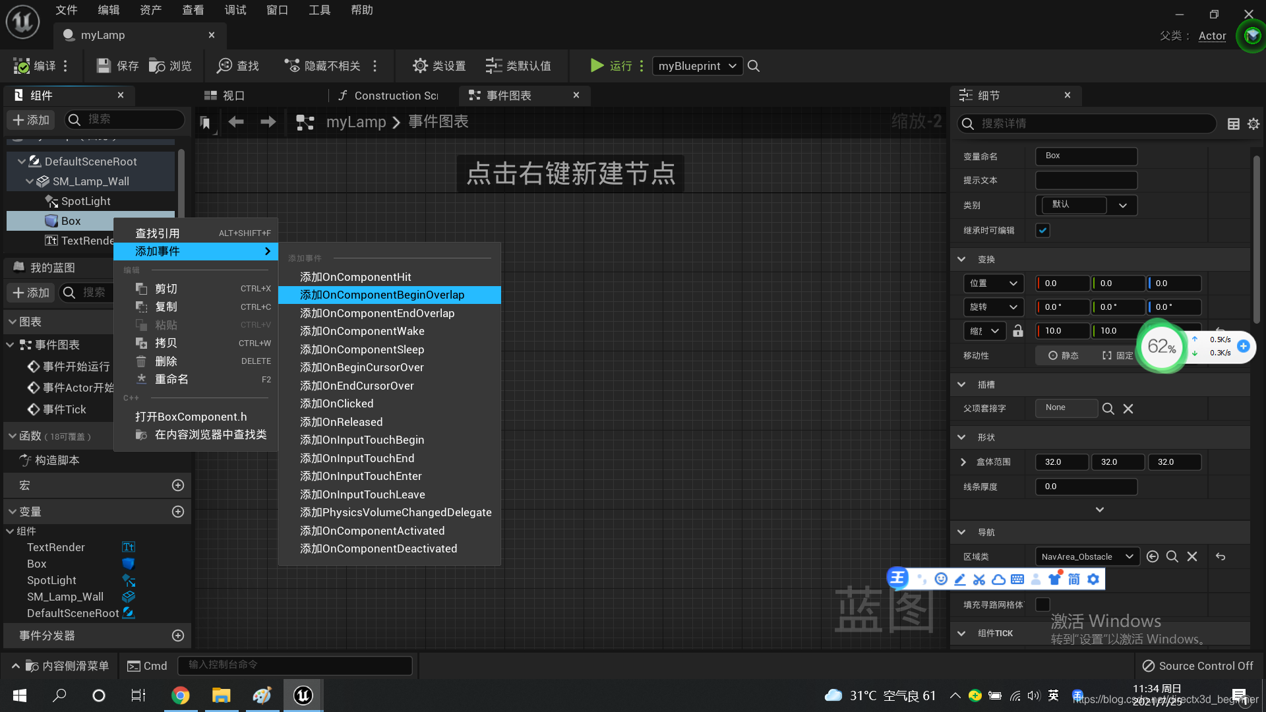Expand the box extent row
Screen dimensions: 1266x712
click(x=963, y=462)
